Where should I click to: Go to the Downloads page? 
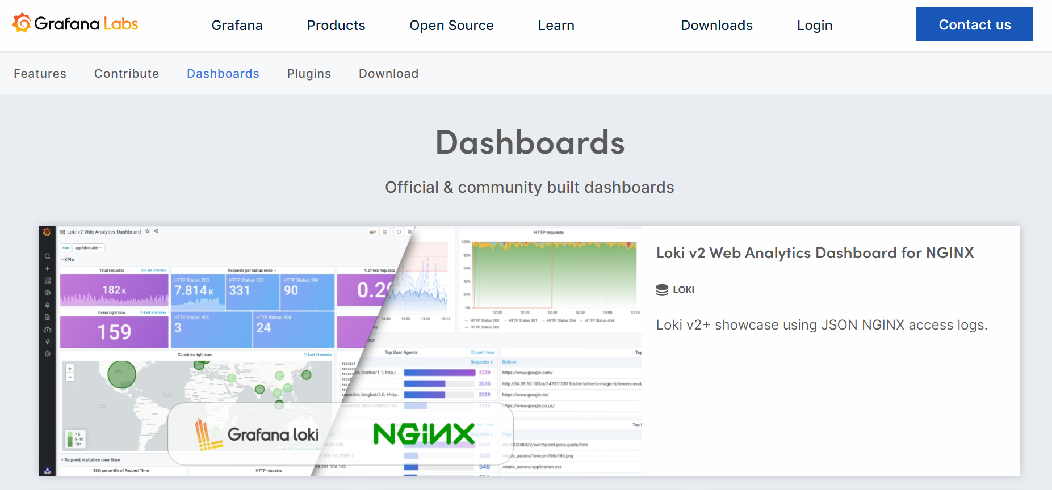717,26
